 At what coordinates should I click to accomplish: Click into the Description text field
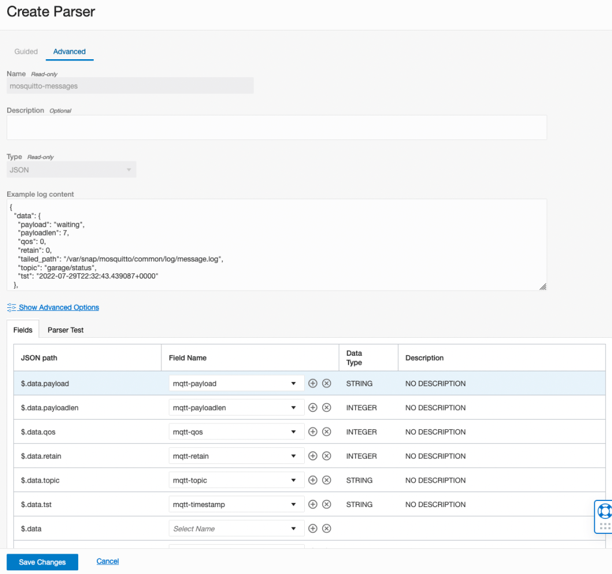pyautogui.click(x=276, y=127)
